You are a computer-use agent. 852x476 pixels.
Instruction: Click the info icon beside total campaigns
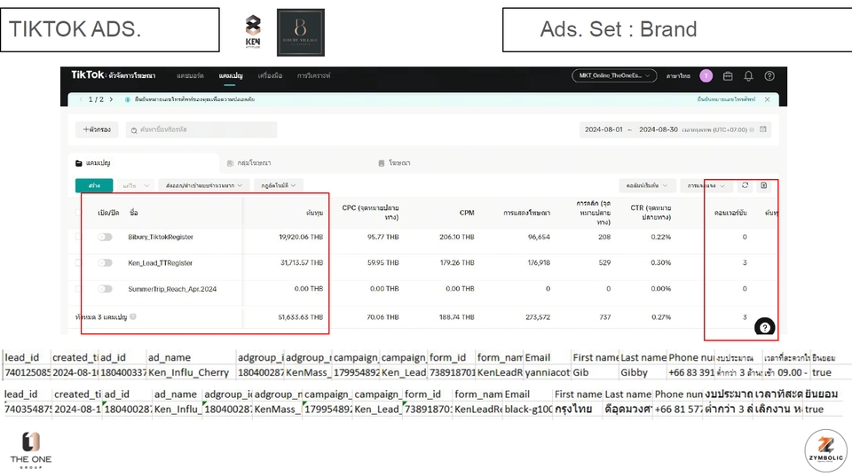[x=133, y=316]
